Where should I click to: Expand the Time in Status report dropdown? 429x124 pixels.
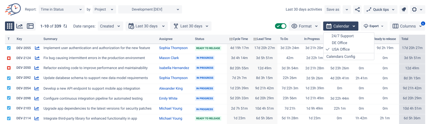[x=62, y=9]
